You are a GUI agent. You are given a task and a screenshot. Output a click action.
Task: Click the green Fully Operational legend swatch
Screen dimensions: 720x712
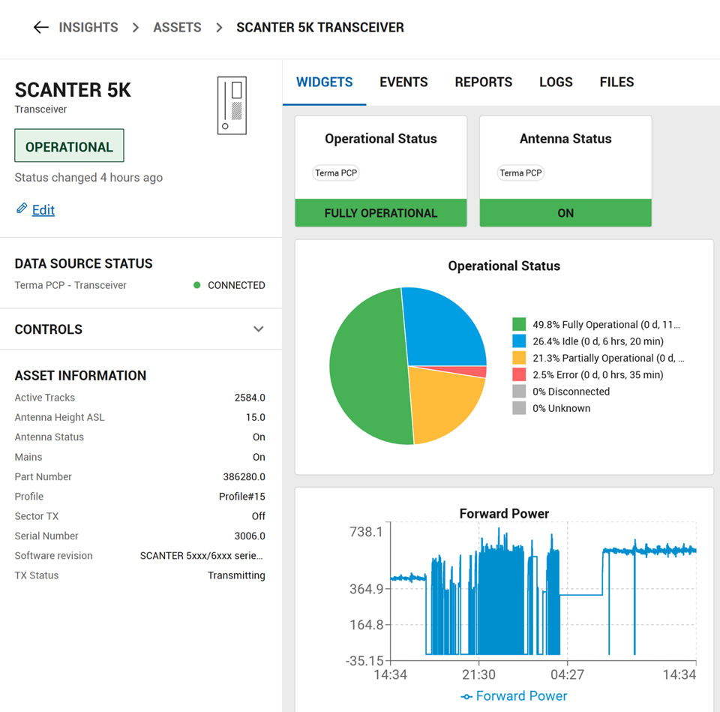click(518, 324)
